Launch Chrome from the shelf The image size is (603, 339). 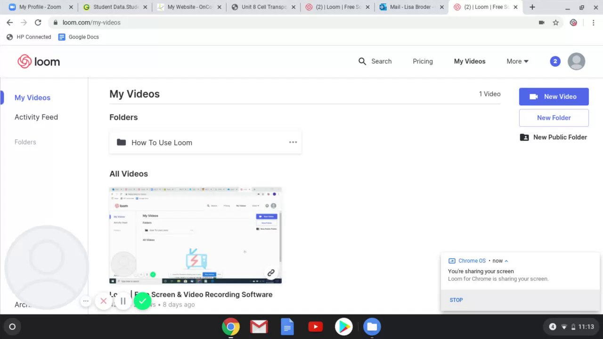pos(231,326)
